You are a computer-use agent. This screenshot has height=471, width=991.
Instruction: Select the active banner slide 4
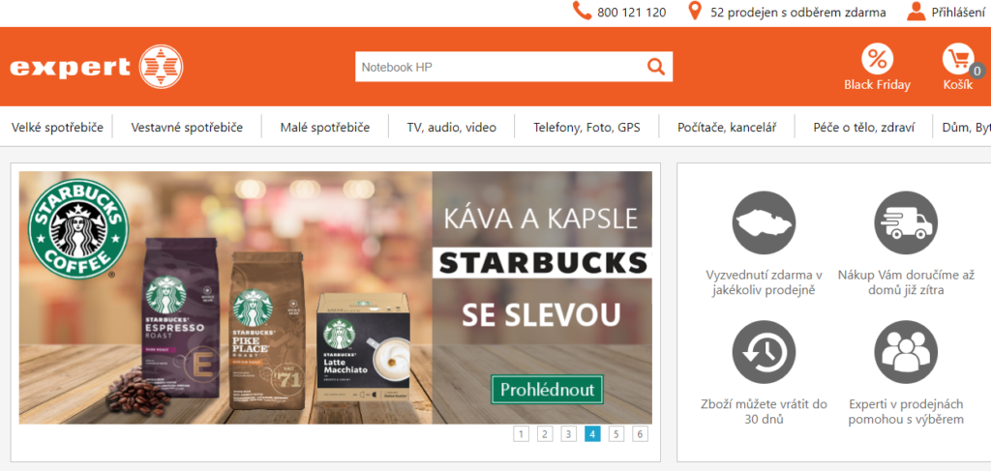pos(592,433)
